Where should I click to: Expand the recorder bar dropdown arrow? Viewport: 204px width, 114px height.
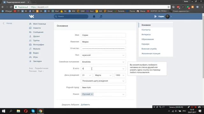(154, 107)
